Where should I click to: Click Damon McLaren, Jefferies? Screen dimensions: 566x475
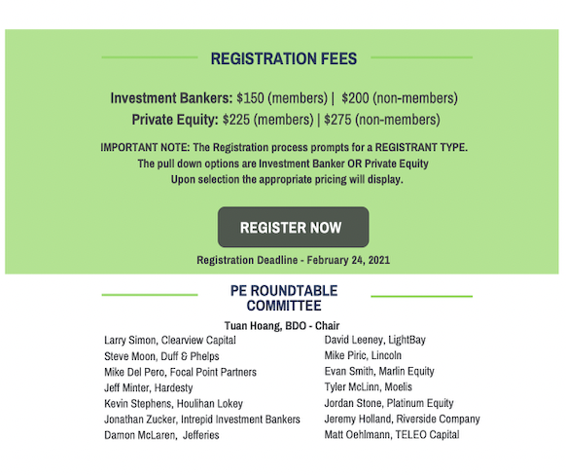[161, 435]
